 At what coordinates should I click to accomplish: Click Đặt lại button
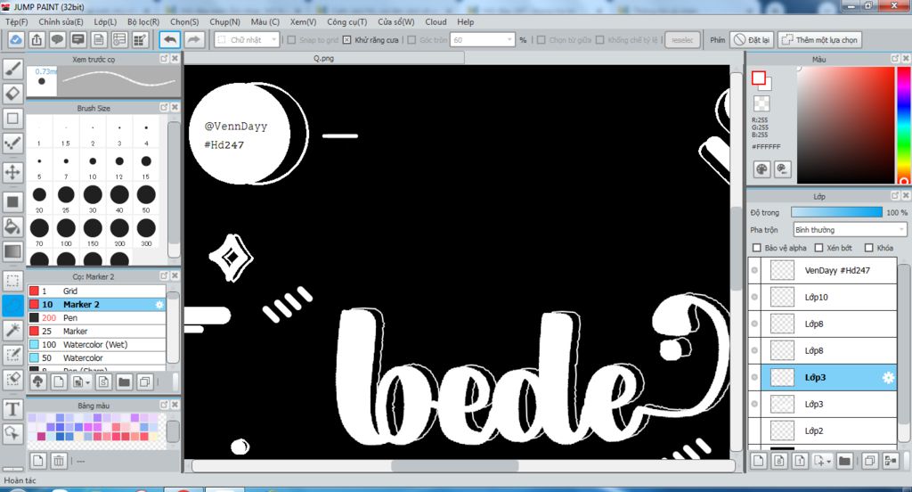pyautogui.click(x=752, y=39)
